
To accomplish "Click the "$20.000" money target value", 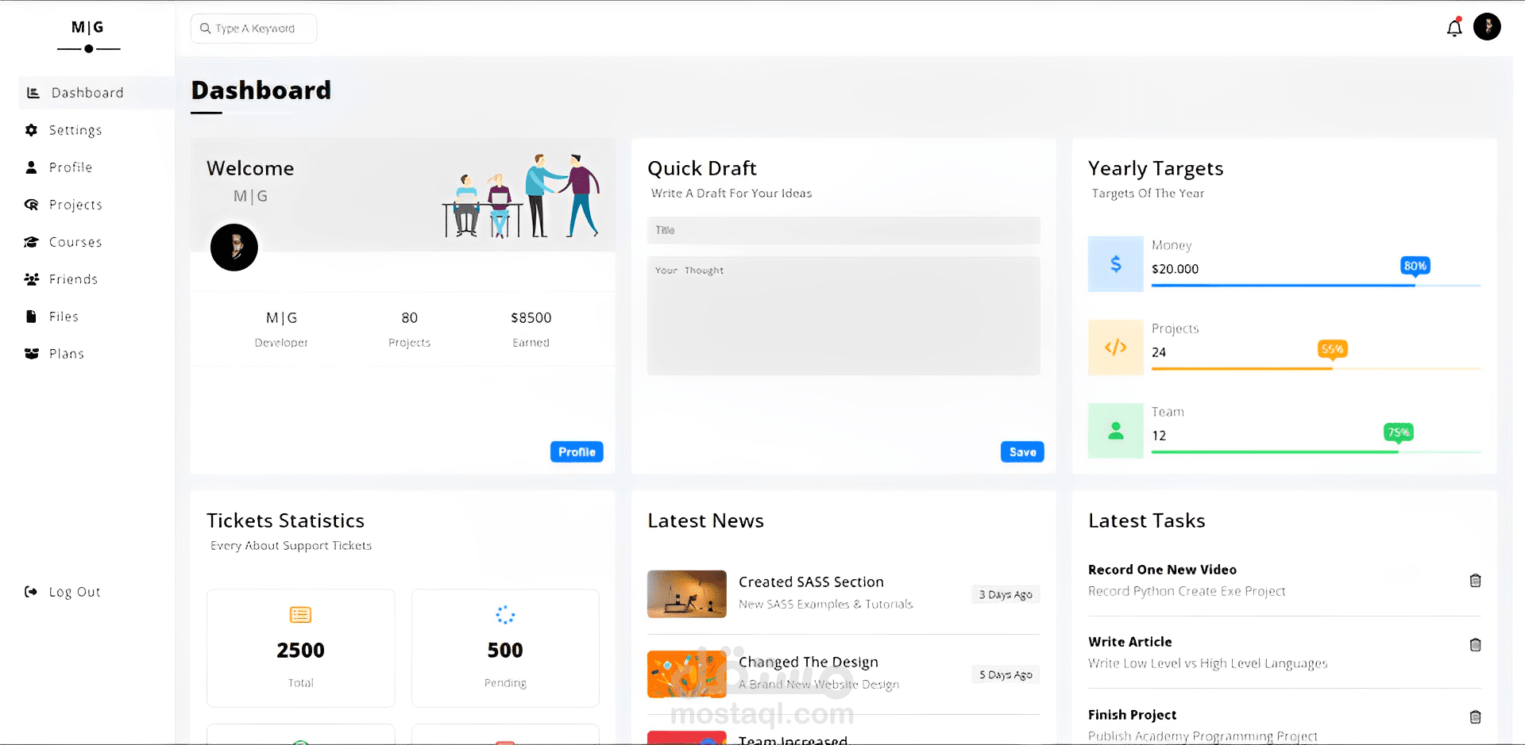I will click(1175, 269).
